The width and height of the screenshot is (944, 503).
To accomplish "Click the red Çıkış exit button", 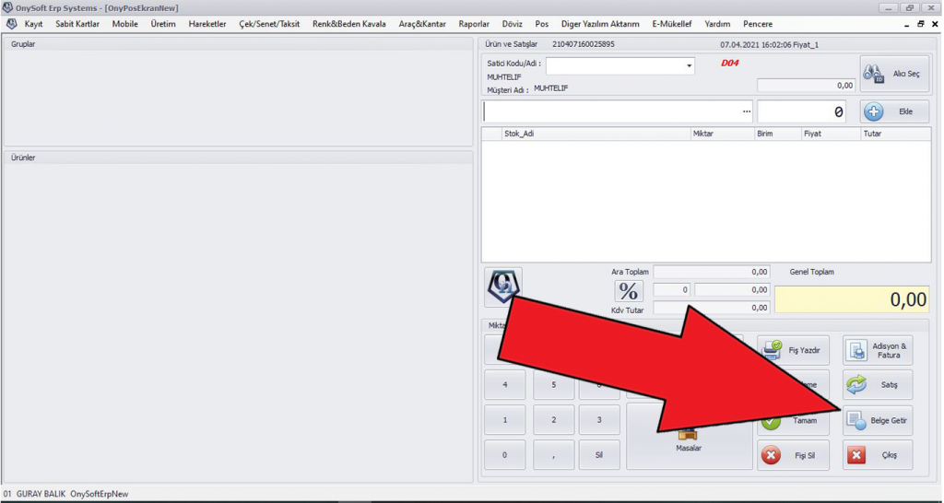I will click(x=878, y=455).
